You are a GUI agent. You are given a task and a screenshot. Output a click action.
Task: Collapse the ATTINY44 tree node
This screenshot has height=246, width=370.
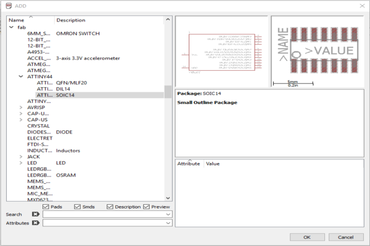pyautogui.click(x=21, y=76)
